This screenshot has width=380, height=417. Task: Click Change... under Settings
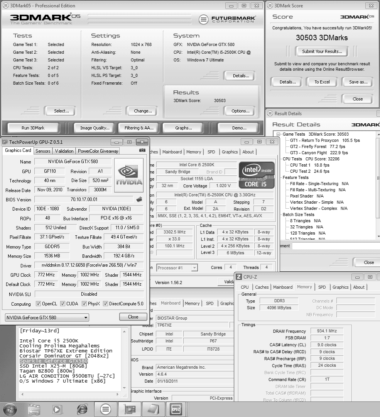tap(143, 111)
